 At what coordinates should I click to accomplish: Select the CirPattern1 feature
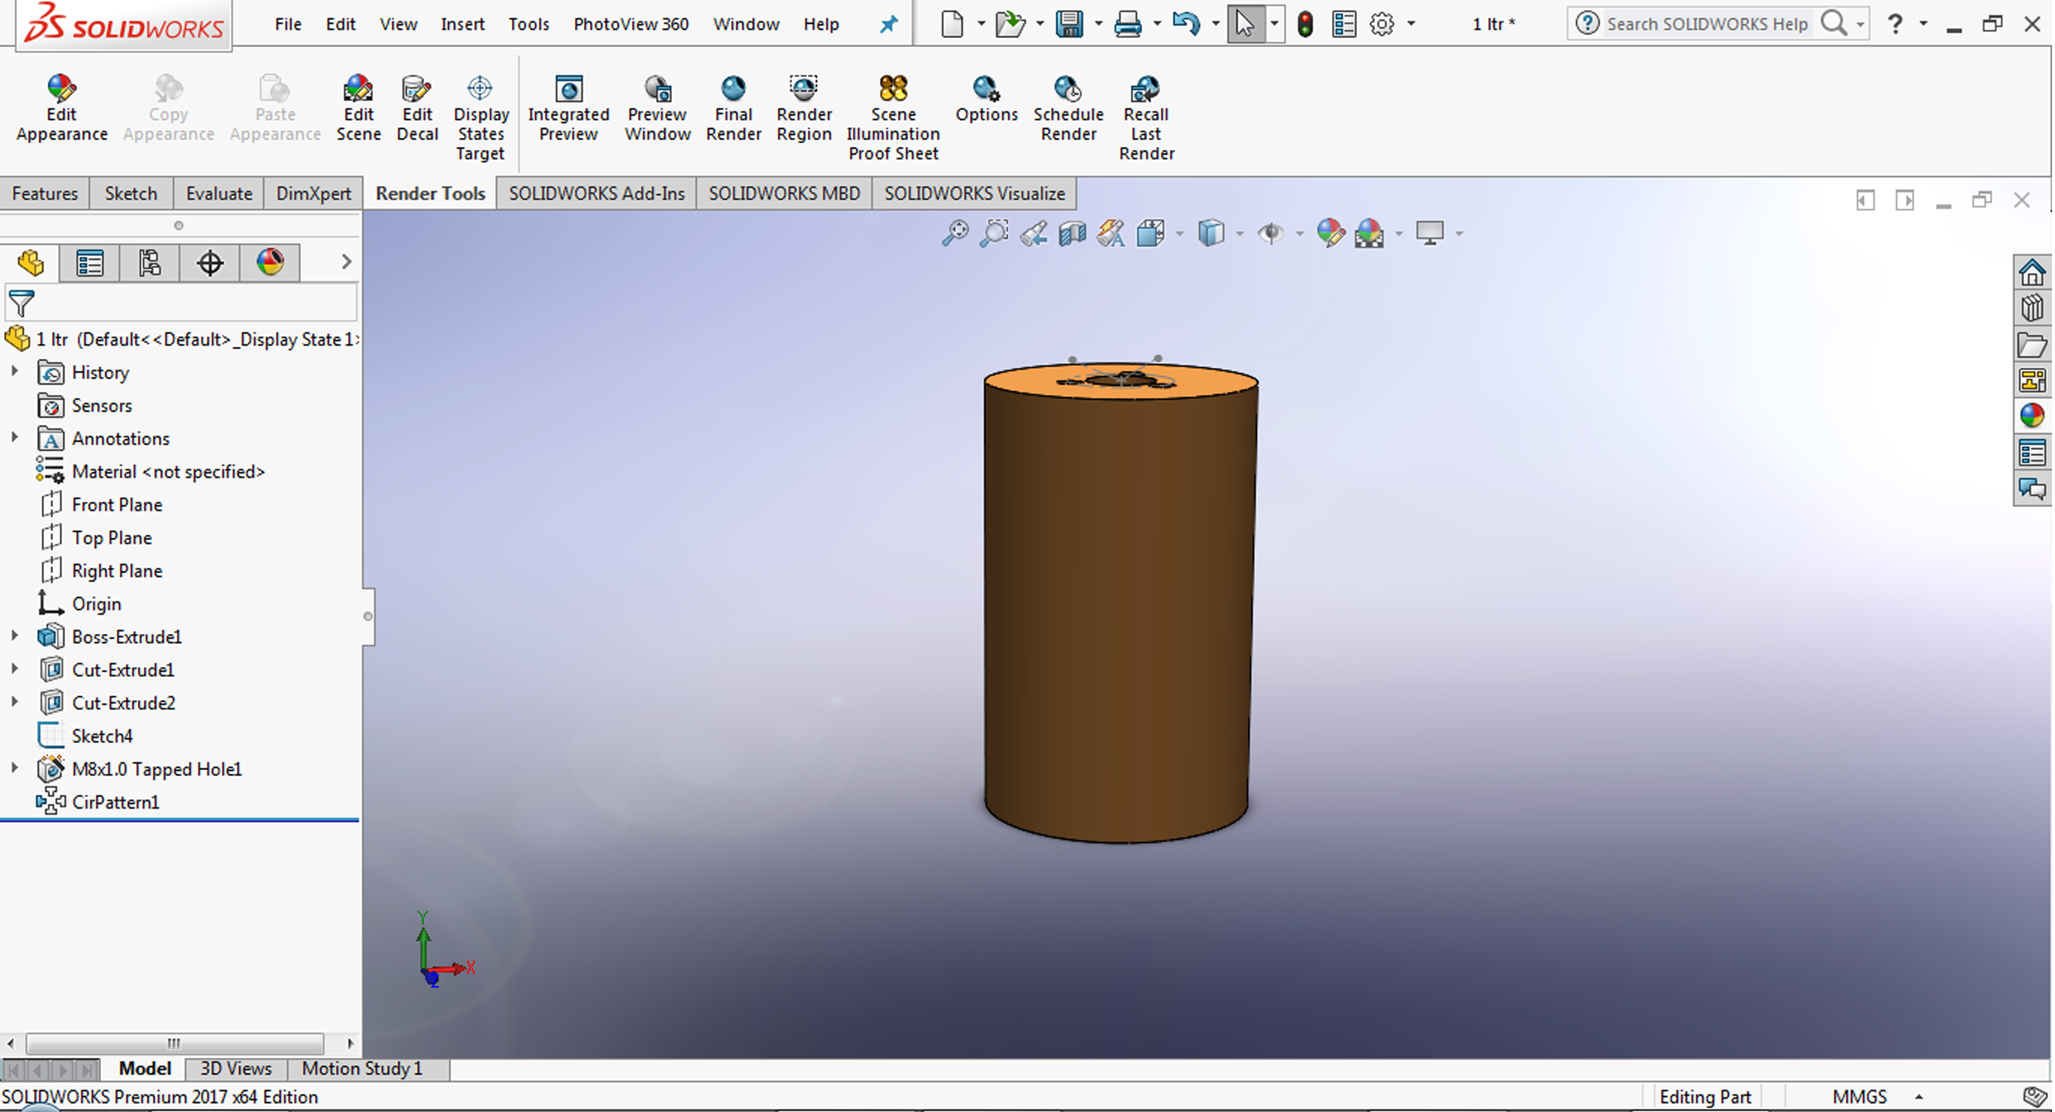pos(115,802)
